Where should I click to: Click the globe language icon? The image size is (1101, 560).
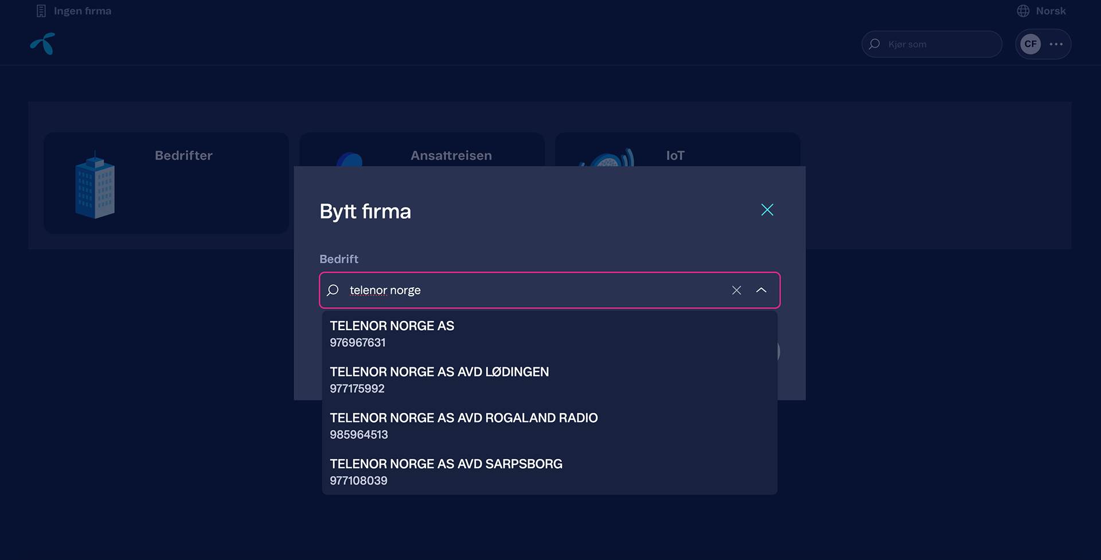(1023, 11)
